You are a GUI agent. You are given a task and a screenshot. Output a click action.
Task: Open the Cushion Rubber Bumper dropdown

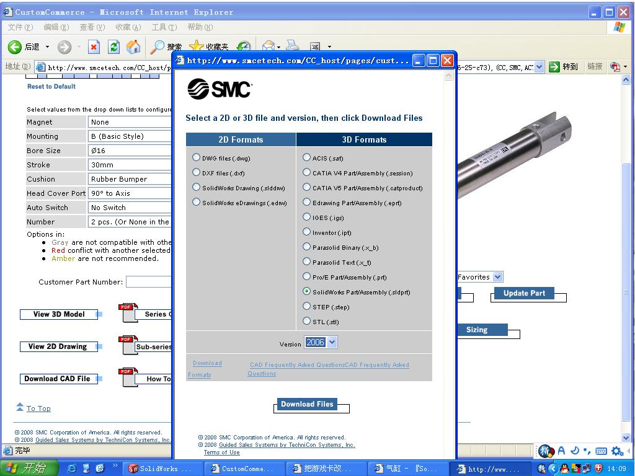129,178
